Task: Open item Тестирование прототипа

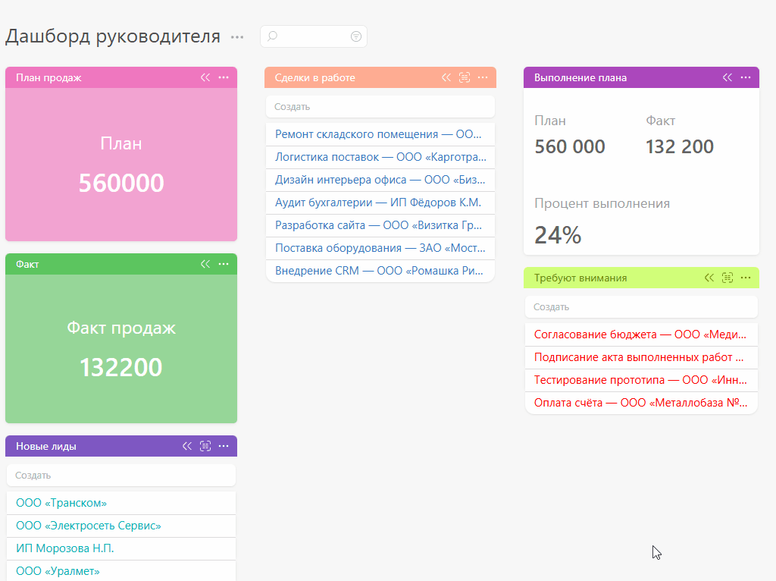Action: [641, 380]
